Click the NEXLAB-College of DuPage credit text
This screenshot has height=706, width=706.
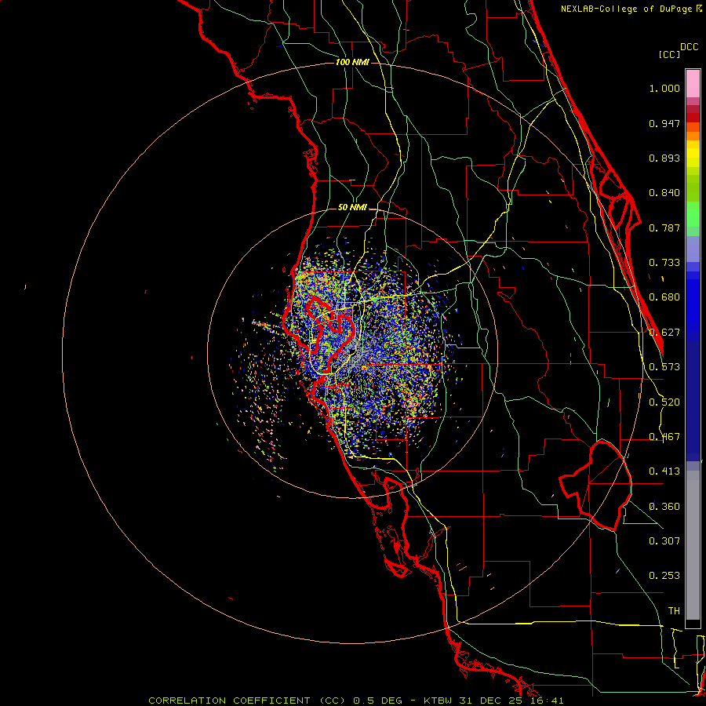pos(626,9)
